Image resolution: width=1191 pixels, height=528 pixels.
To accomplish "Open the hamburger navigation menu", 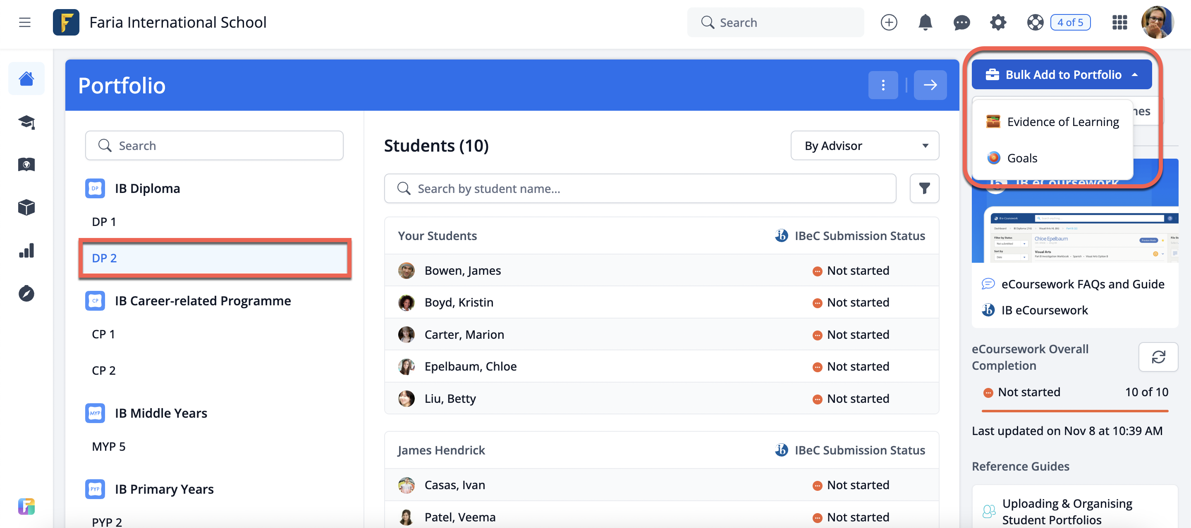I will pyautogui.click(x=24, y=22).
